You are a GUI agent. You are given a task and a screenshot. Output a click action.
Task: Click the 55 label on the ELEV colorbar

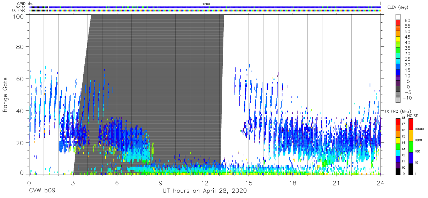click(407, 26)
